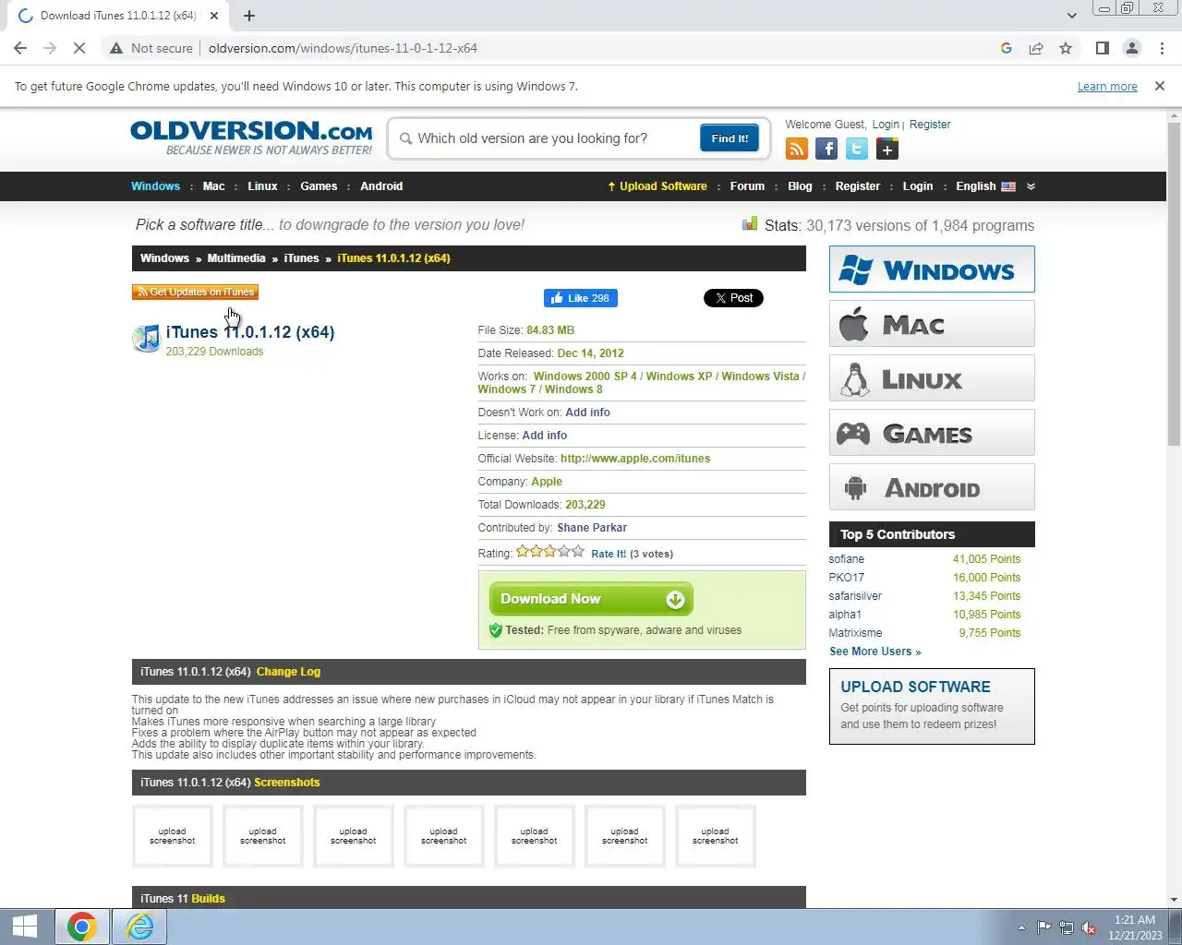Open Chrome from the taskbar
The width and height of the screenshot is (1182, 945).
[82, 927]
